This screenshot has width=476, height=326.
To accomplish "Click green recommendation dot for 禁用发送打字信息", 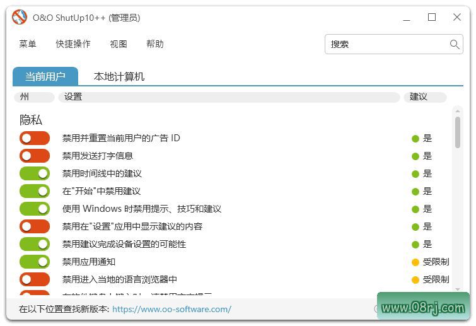I will tap(415, 156).
